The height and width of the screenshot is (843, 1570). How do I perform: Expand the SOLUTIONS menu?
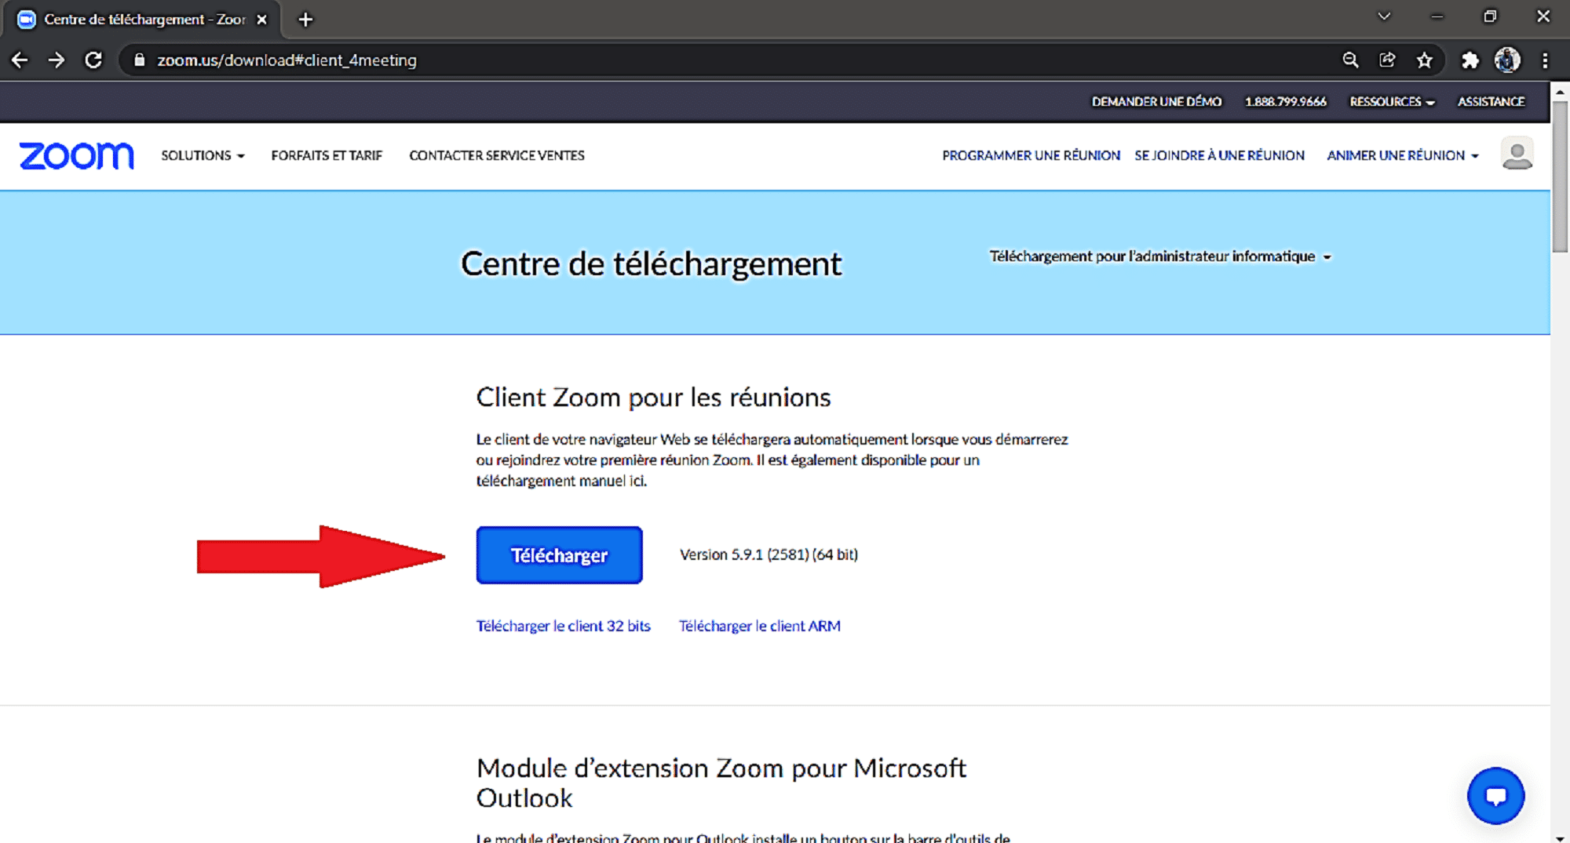[203, 155]
